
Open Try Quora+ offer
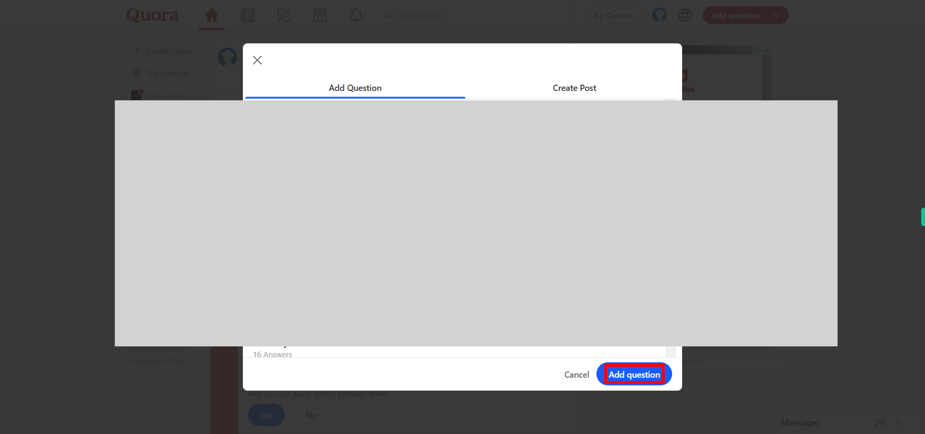613,15
